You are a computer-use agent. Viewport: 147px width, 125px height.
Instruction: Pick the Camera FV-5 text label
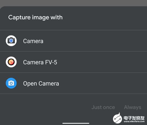[40, 62]
